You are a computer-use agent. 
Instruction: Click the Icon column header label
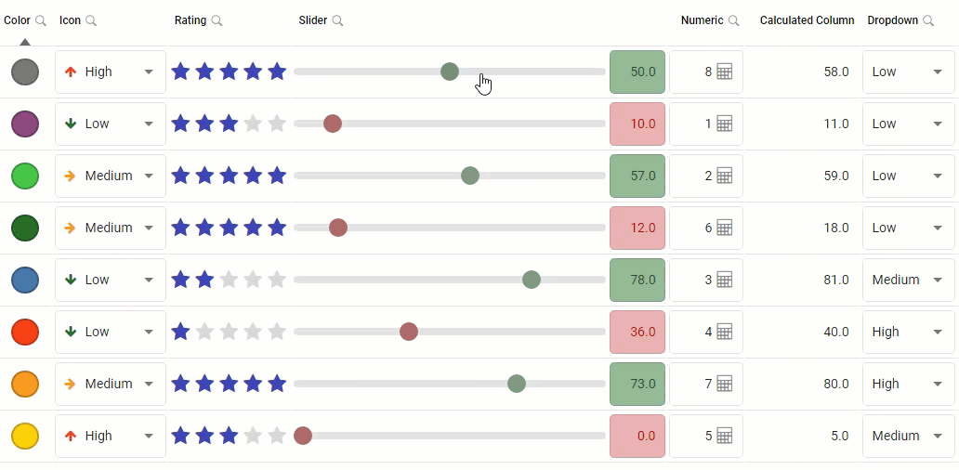pyautogui.click(x=70, y=20)
